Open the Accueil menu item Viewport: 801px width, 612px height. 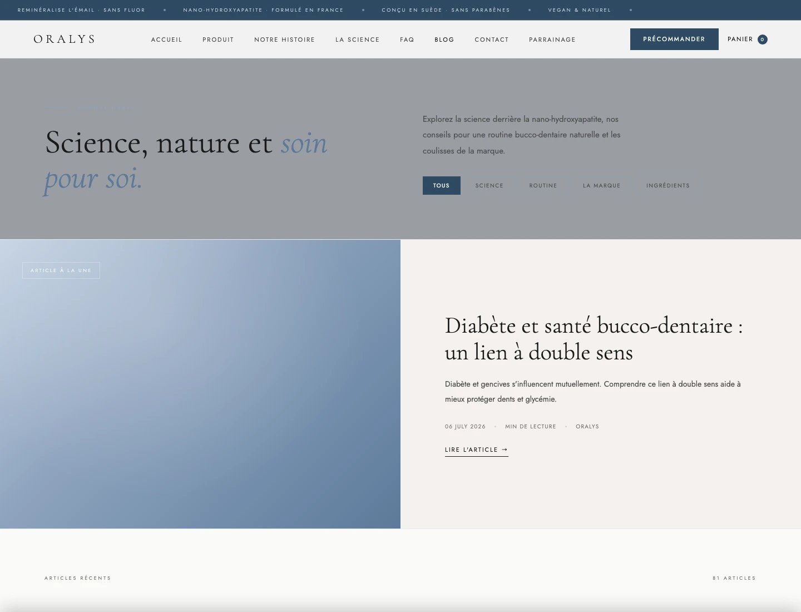pyautogui.click(x=166, y=40)
